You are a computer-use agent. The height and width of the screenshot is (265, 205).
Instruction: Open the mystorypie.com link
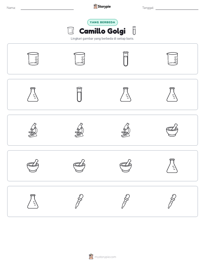click(105, 257)
